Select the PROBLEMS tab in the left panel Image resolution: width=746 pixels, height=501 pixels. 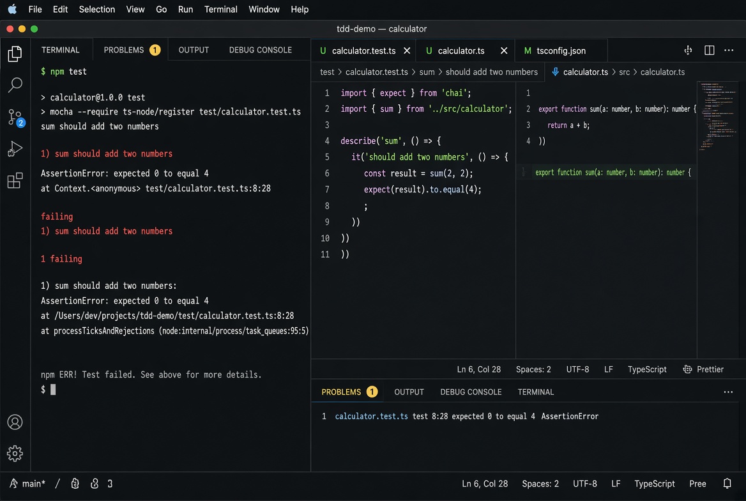point(132,50)
